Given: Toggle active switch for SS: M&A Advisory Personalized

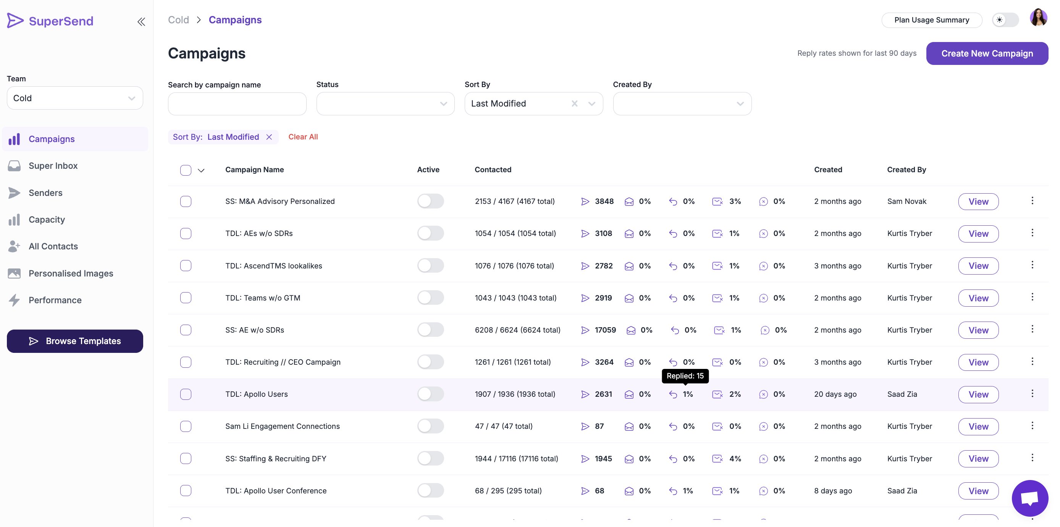Looking at the screenshot, I should click(x=430, y=201).
